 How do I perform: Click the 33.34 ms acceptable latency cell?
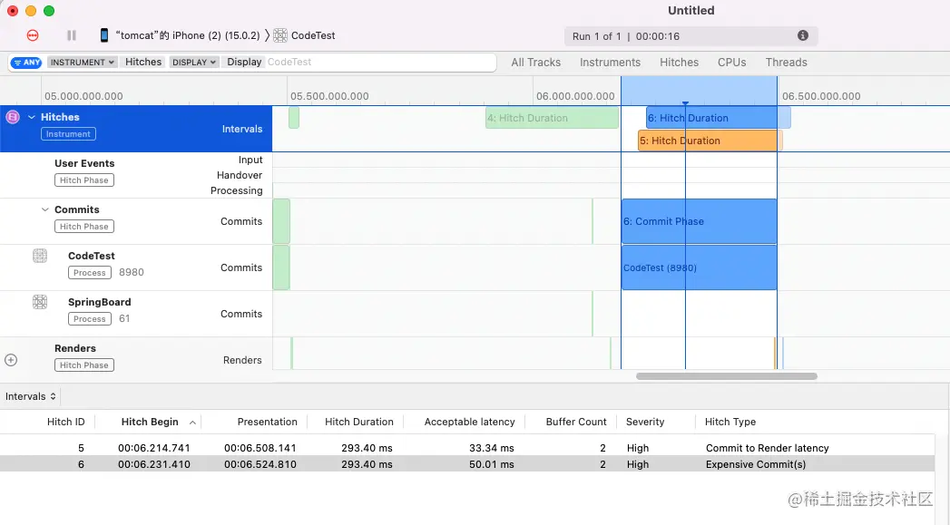(492, 448)
